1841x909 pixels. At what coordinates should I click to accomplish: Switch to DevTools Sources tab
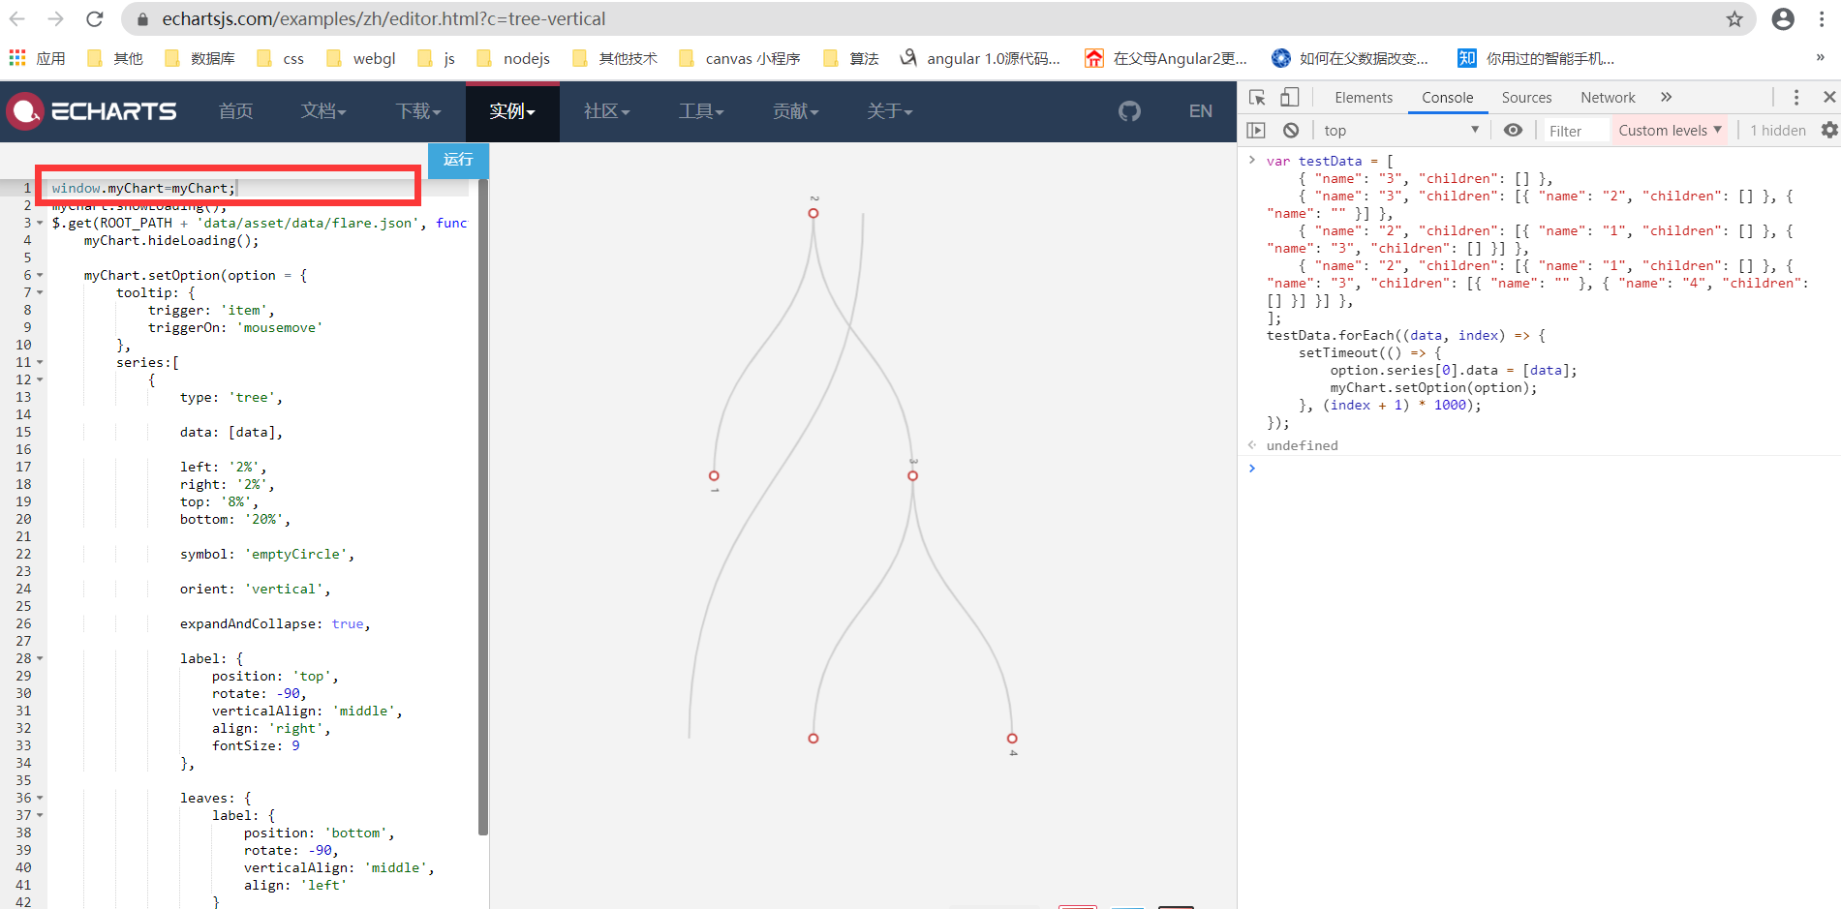1526,97
